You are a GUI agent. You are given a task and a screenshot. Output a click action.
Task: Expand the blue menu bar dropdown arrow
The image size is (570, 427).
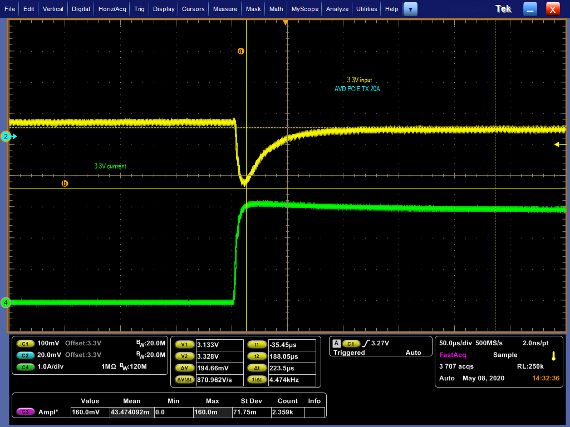click(410, 9)
